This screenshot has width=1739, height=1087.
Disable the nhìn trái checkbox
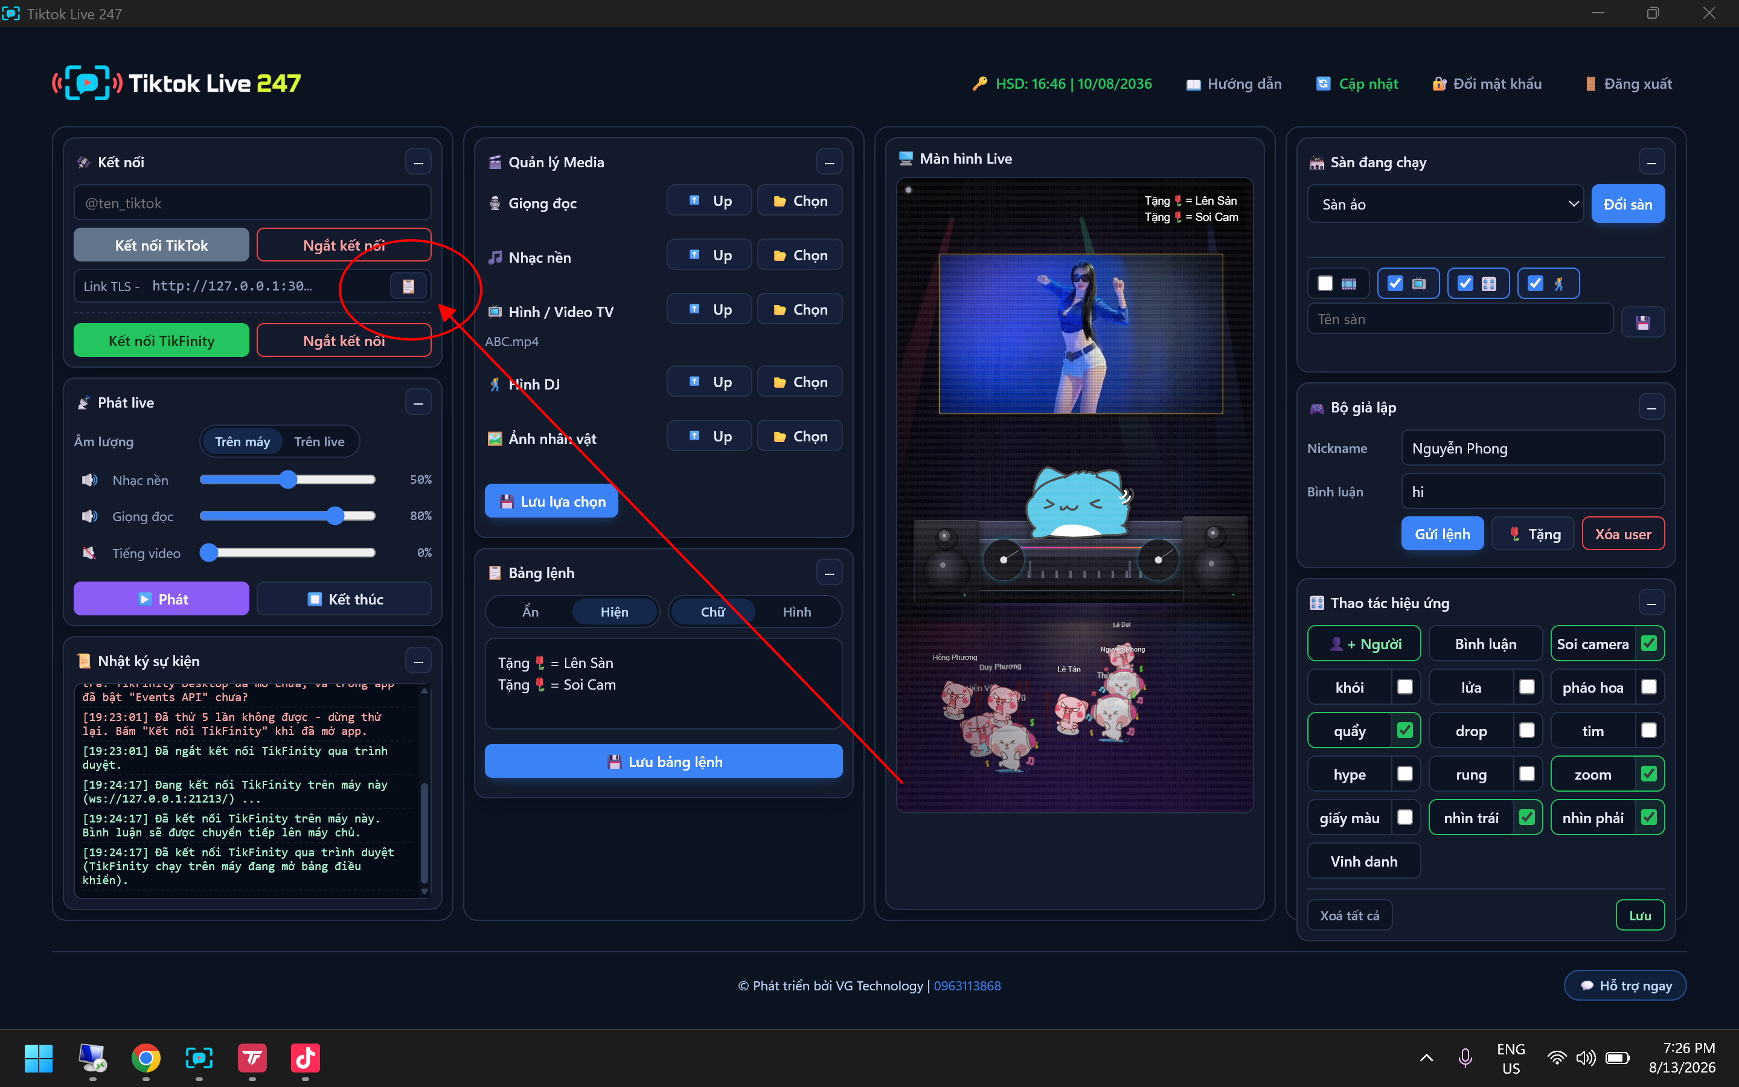point(1527,818)
